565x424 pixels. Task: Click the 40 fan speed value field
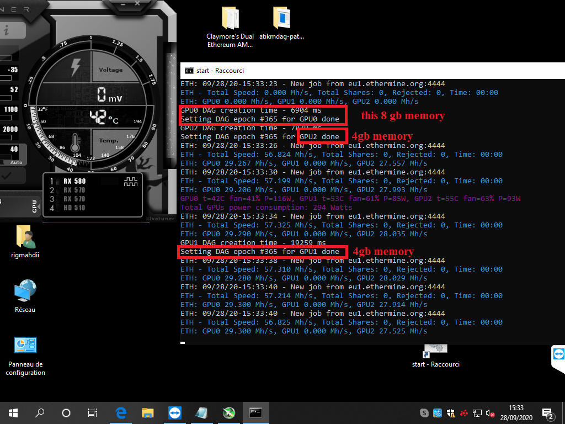point(14,149)
